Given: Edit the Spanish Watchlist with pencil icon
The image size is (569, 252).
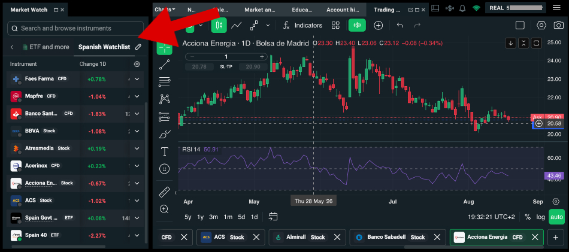Looking at the screenshot, I should (138, 47).
